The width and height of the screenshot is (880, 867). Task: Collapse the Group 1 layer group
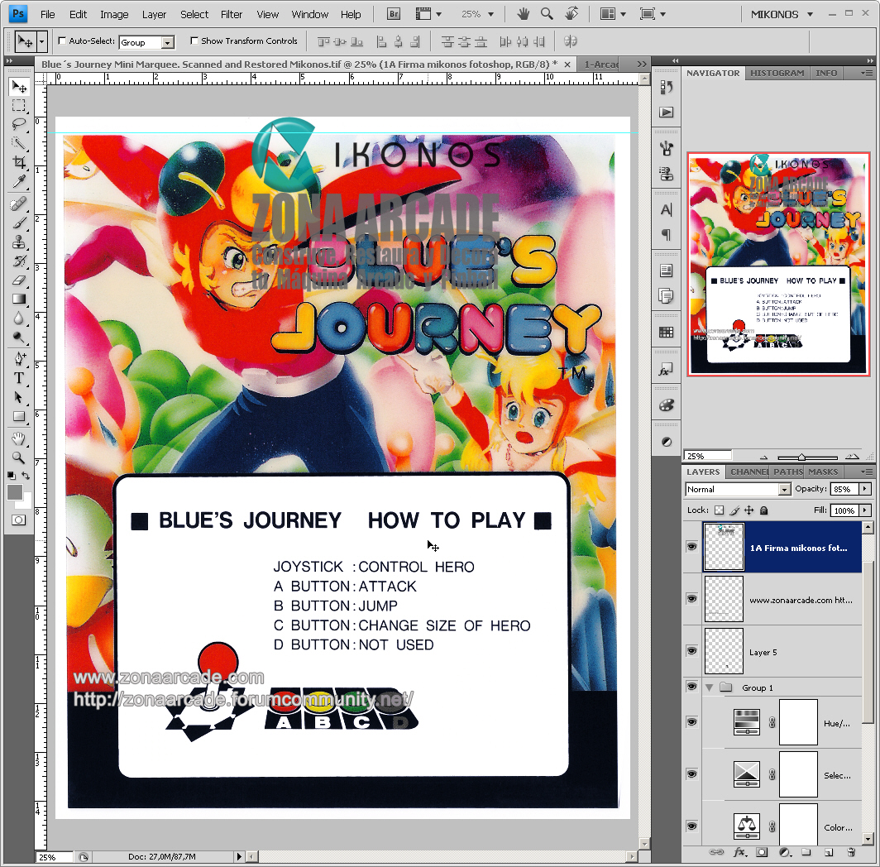point(709,687)
